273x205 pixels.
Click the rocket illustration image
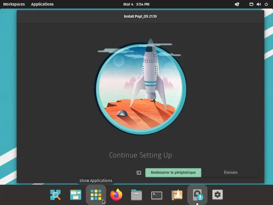tap(140, 87)
